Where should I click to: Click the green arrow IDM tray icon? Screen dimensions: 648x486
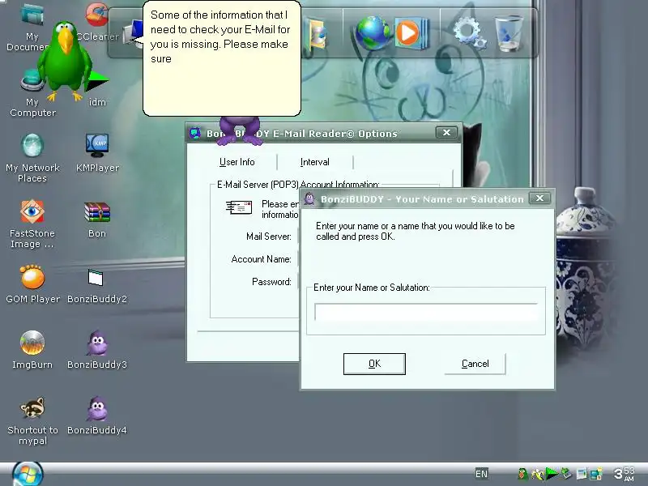(x=552, y=474)
